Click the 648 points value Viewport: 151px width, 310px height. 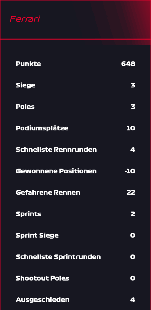[128, 64]
